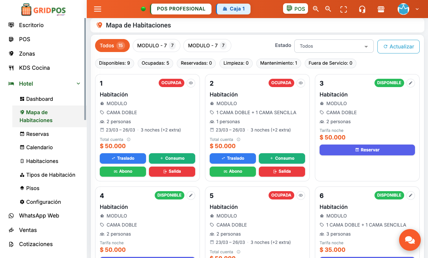Toggle the eye icon on room 5

coord(300,195)
